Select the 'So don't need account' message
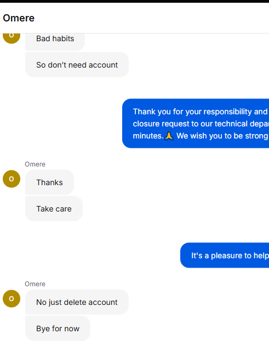The height and width of the screenshot is (356, 269). [77, 65]
